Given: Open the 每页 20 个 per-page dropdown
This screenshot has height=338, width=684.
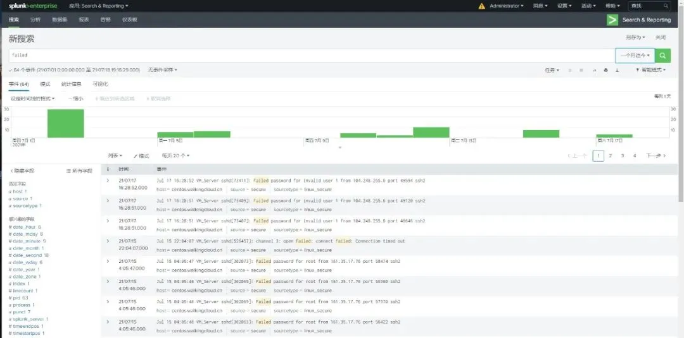Looking at the screenshot, I should [x=175, y=155].
